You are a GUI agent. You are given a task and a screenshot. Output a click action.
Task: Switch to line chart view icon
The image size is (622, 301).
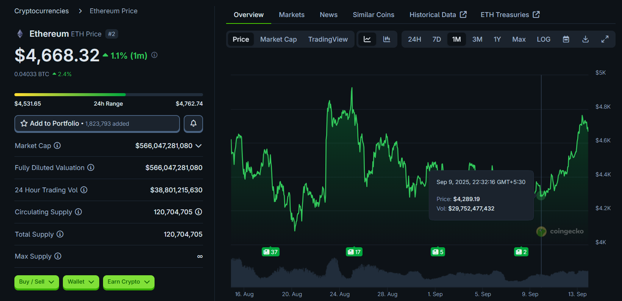click(367, 39)
